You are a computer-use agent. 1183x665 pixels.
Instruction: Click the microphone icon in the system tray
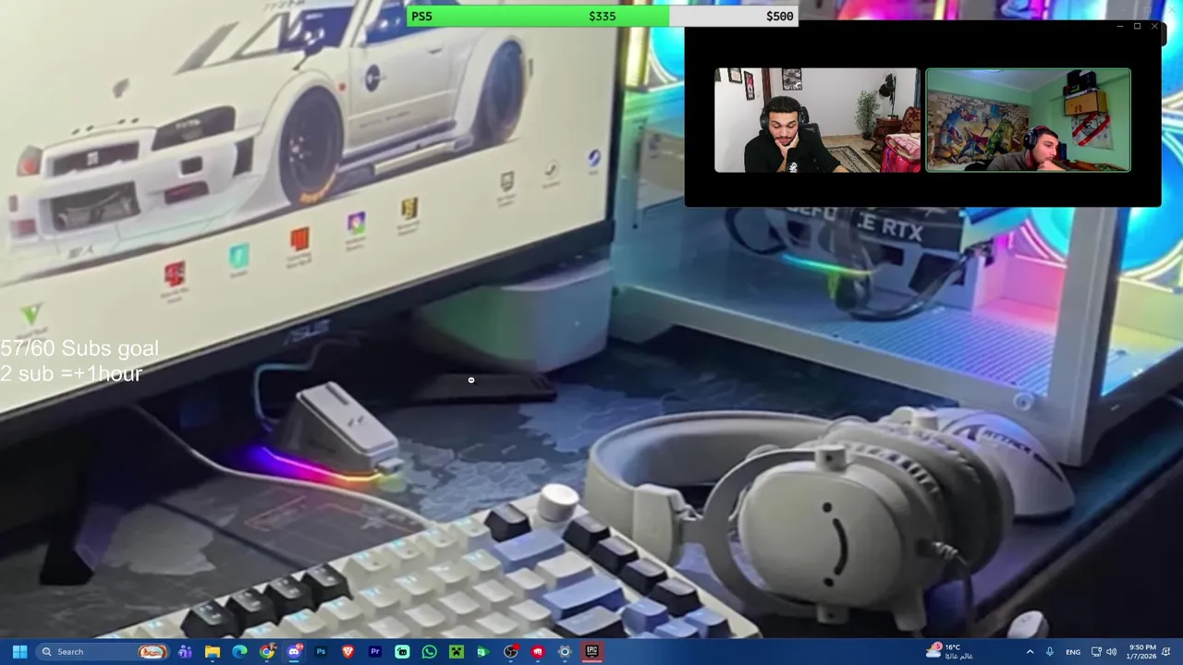pyautogui.click(x=1049, y=651)
